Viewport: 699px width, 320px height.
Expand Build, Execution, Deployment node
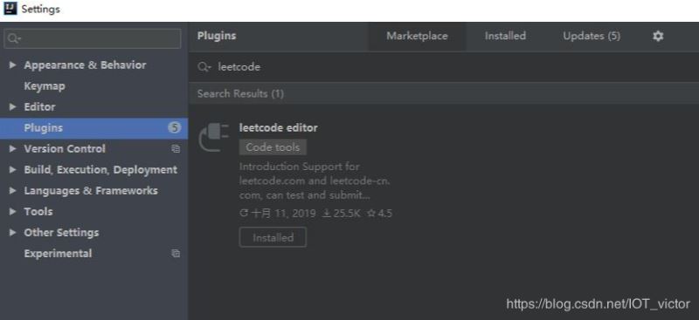pos(12,169)
